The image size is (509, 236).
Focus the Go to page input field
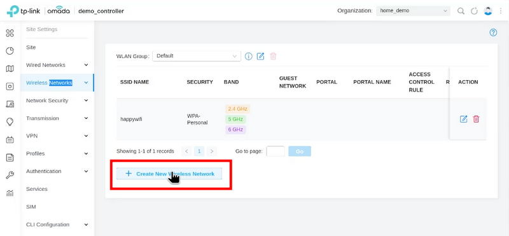pos(275,151)
